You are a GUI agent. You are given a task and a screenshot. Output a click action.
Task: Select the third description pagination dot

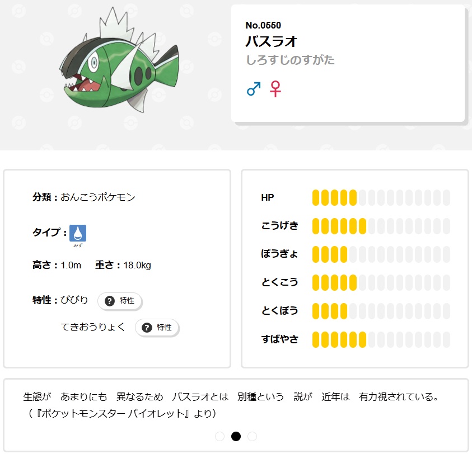(252, 436)
